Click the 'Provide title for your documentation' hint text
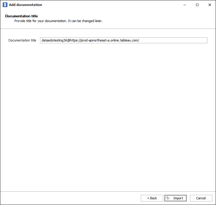The image size is (216, 205). [x=58, y=21]
